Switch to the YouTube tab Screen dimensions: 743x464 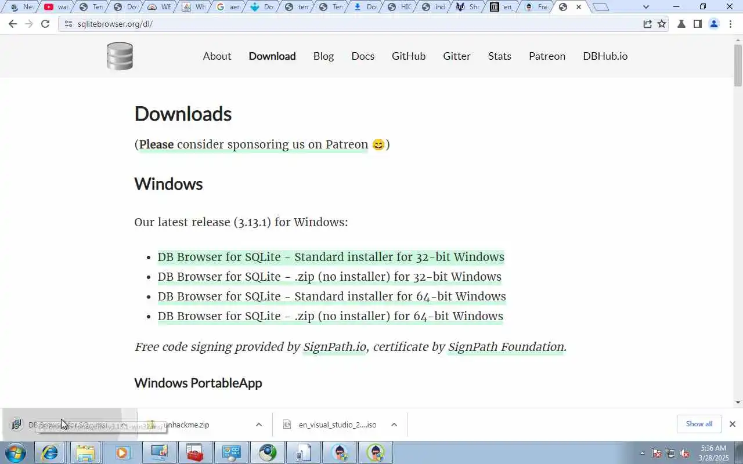coord(56,7)
